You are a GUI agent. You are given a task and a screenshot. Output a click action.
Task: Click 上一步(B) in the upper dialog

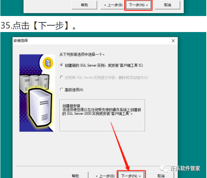tap(113, 5)
